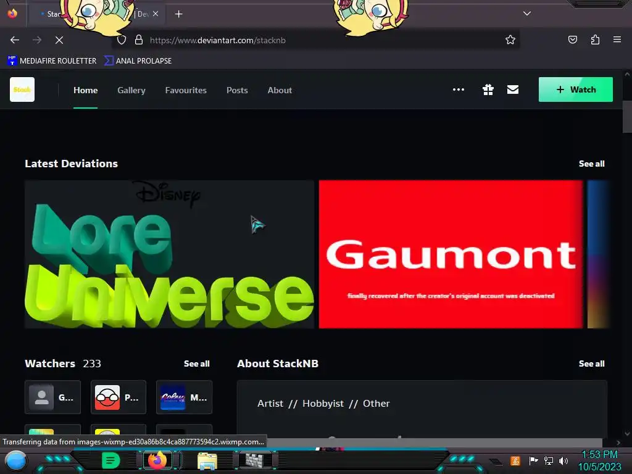Open the tracking protection shield icon
This screenshot has height=474, width=632.
pyautogui.click(x=122, y=40)
